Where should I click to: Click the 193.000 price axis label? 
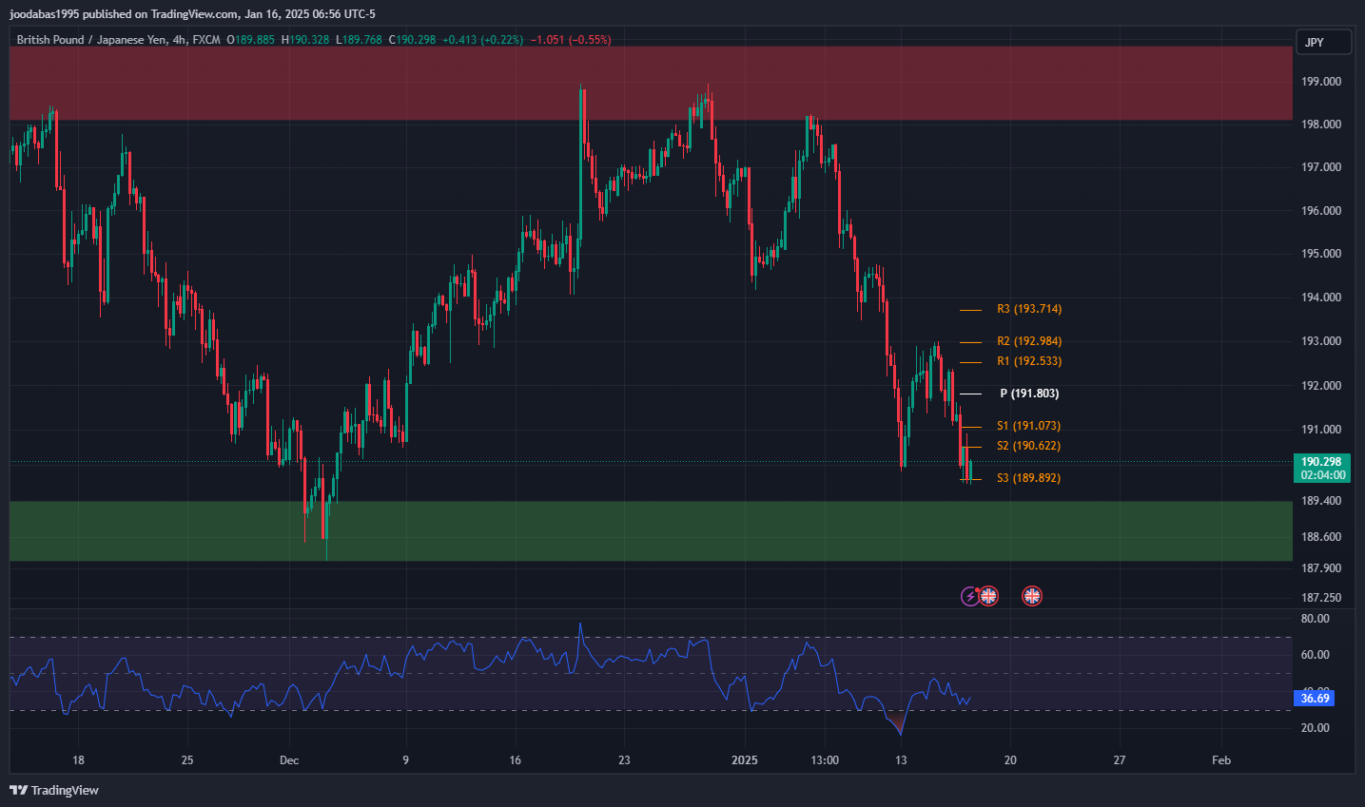coord(1321,341)
